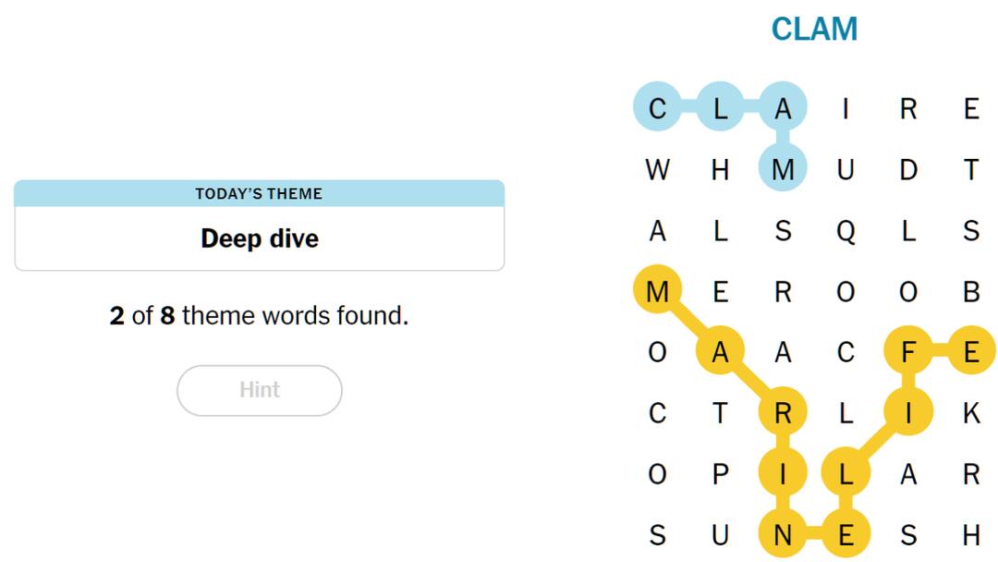Click the blue highlighted M tile
998x562 pixels.
[783, 170]
